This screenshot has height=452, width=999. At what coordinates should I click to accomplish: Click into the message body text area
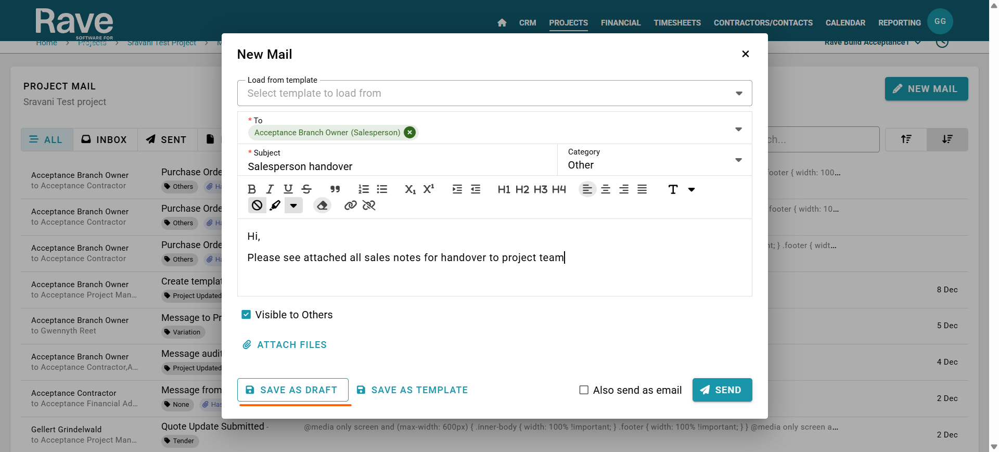click(x=495, y=257)
